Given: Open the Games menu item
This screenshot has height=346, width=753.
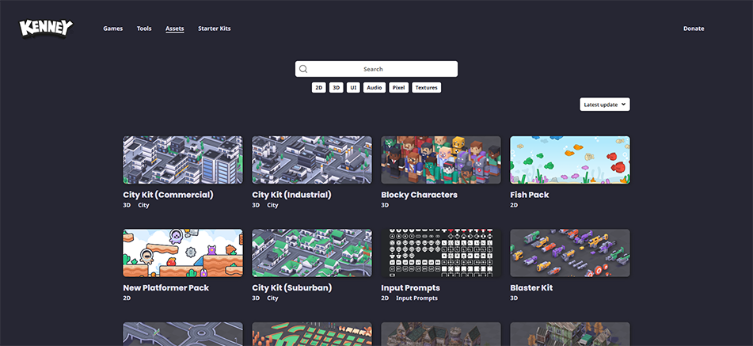Looking at the screenshot, I should click(x=112, y=29).
